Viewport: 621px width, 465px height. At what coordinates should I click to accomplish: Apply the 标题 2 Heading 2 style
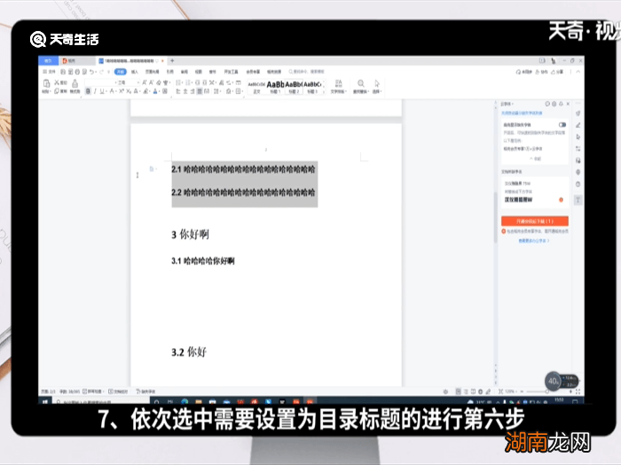point(294,88)
